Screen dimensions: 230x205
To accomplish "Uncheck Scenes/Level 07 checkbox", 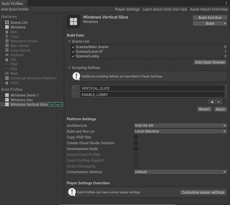I will 73,52.
